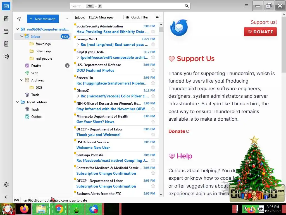Click the New Message button
This screenshot has width=286, height=215.
[x=43, y=19]
